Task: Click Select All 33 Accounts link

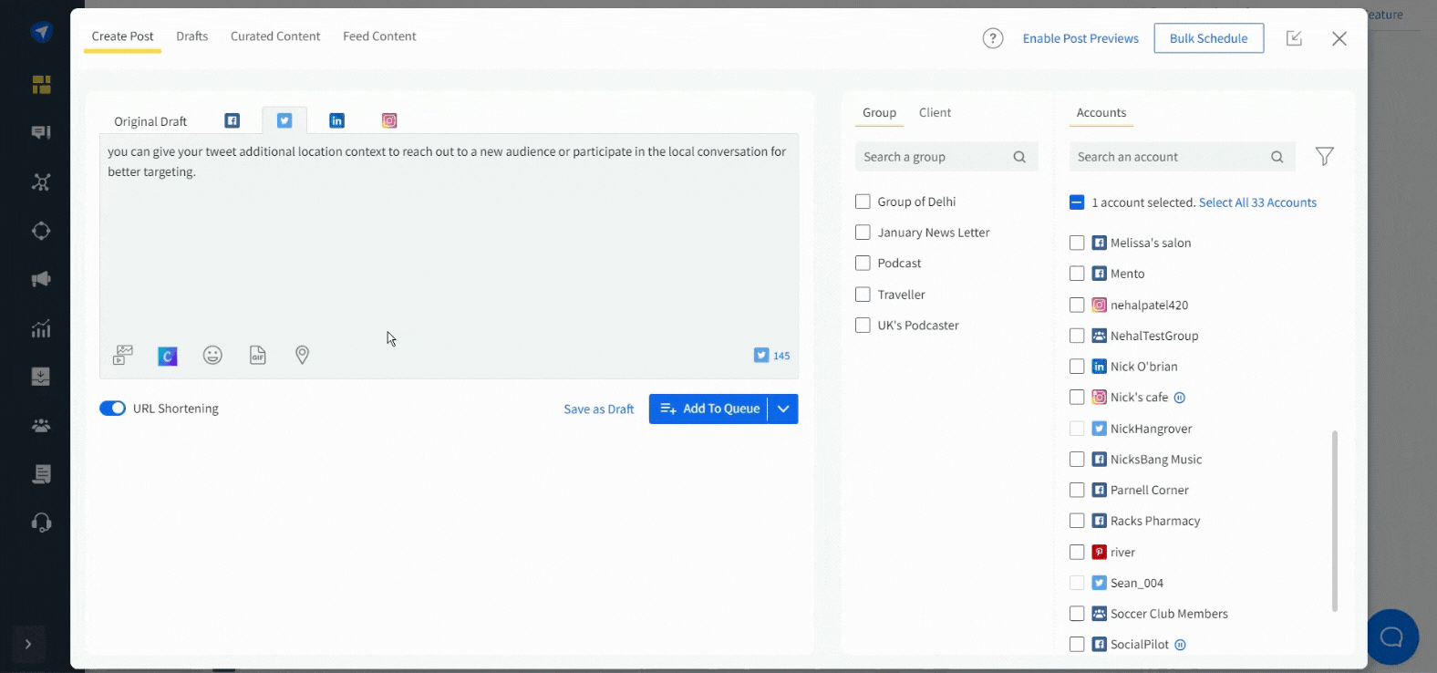Action: pyautogui.click(x=1257, y=202)
